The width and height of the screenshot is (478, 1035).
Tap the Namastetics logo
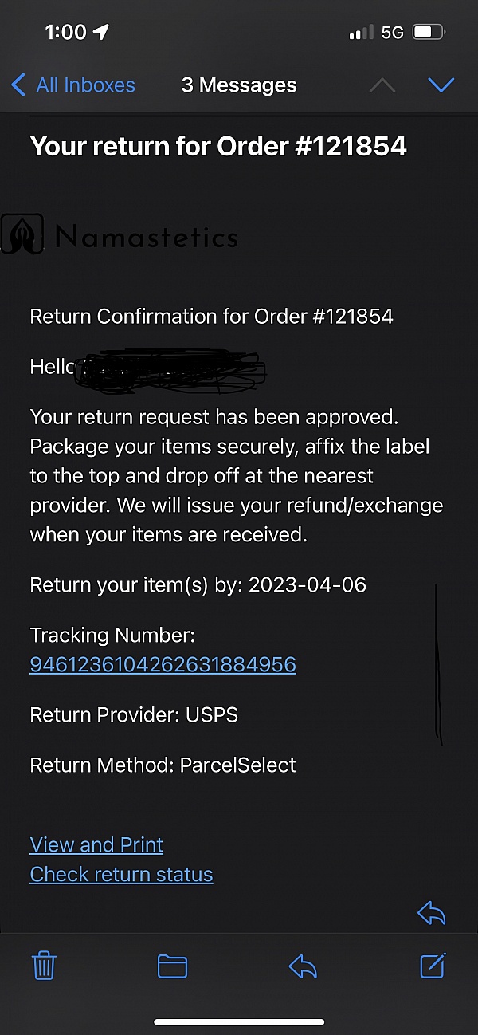point(119,236)
